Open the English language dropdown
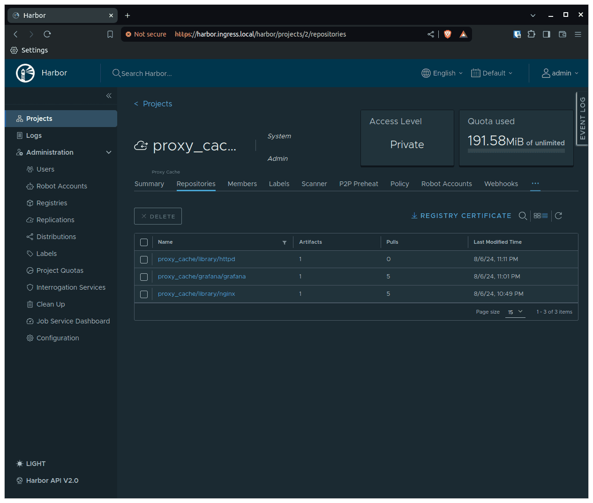 (x=442, y=73)
